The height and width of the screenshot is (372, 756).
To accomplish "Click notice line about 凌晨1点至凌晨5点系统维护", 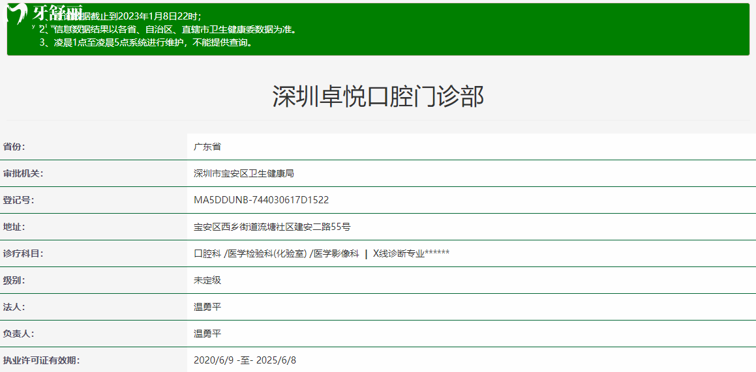I will (x=147, y=43).
